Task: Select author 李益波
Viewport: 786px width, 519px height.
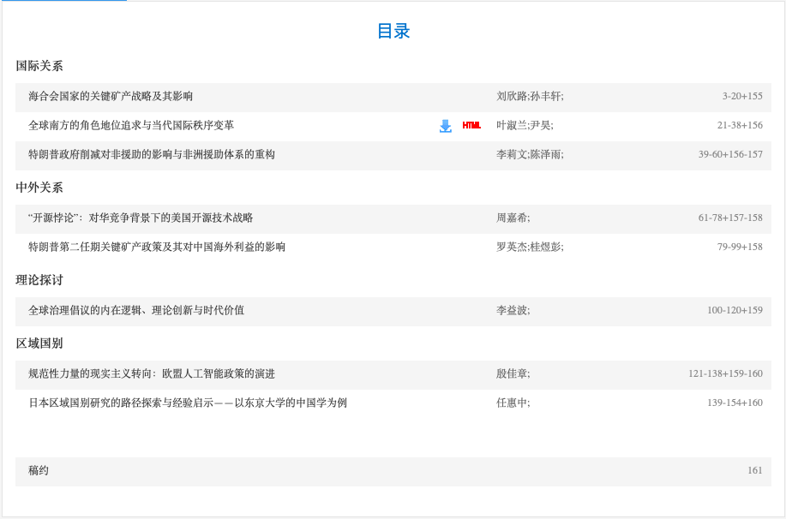Action: tap(512, 311)
